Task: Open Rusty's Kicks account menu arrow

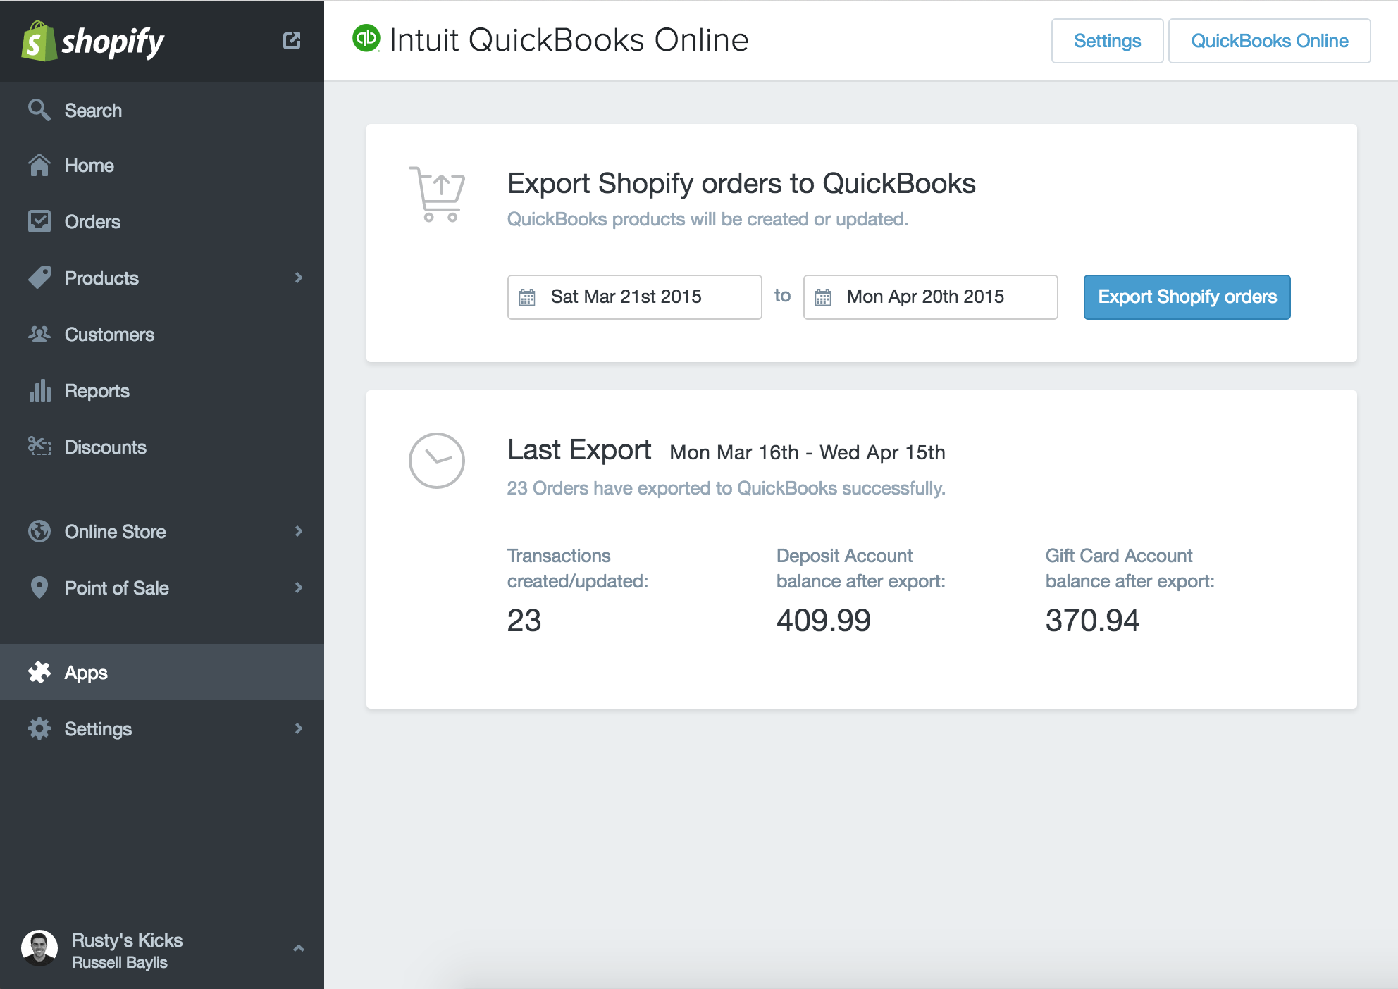Action: [299, 948]
